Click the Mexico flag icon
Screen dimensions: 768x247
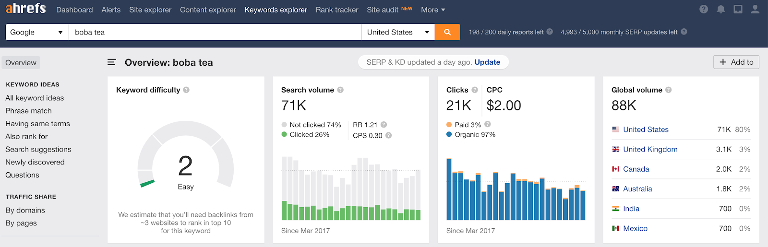pyautogui.click(x=616, y=228)
